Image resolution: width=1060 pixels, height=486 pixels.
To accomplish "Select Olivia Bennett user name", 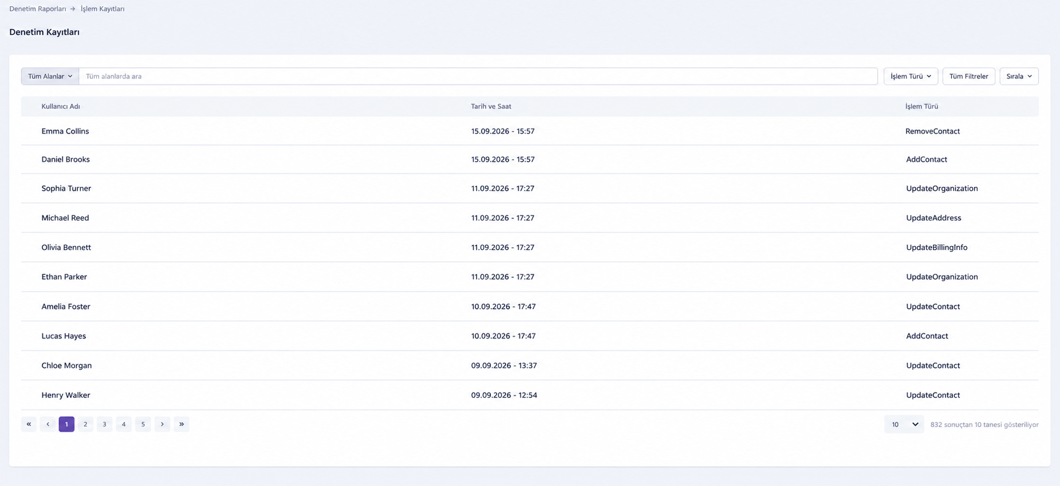I will (66, 248).
